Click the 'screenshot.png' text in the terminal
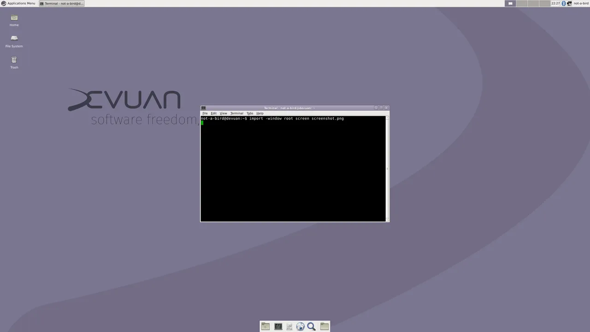This screenshot has height=332, width=590. click(328, 119)
